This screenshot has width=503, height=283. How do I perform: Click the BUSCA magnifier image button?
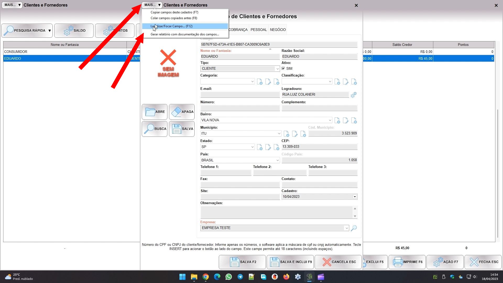pyautogui.click(x=155, y=129)
